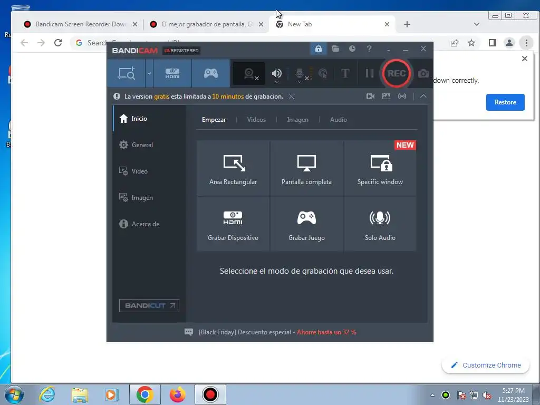This screenshot has width=540, height=405.
Task: Switch to Bandicam Screen Recorder Chrome tab
Action: (x=80, y=24)
